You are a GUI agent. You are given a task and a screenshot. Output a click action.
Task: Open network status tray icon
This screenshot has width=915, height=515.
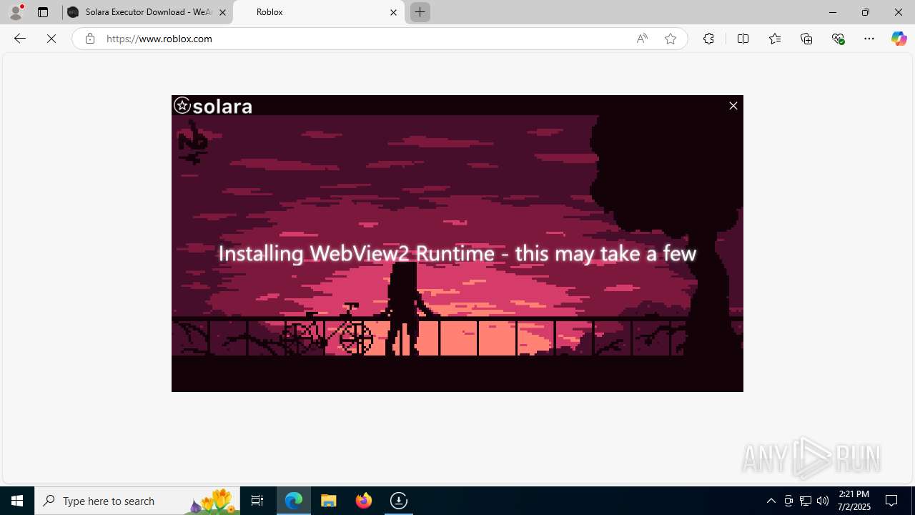point(806,501)
